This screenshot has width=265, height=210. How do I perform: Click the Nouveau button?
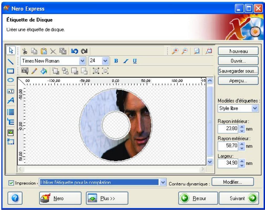pyautogui.click(x=238, y=51)
